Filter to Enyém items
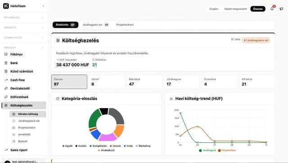The height and width of the screenshot is (163, 288). coord(214,9)
